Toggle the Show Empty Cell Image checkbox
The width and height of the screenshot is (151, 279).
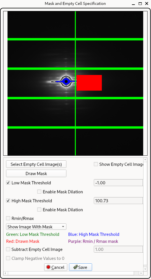[x=96, y=164]
